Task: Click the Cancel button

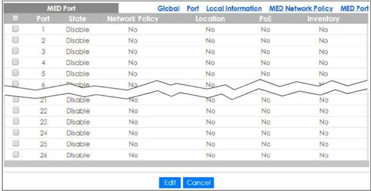Action: (x=198, y=183)
